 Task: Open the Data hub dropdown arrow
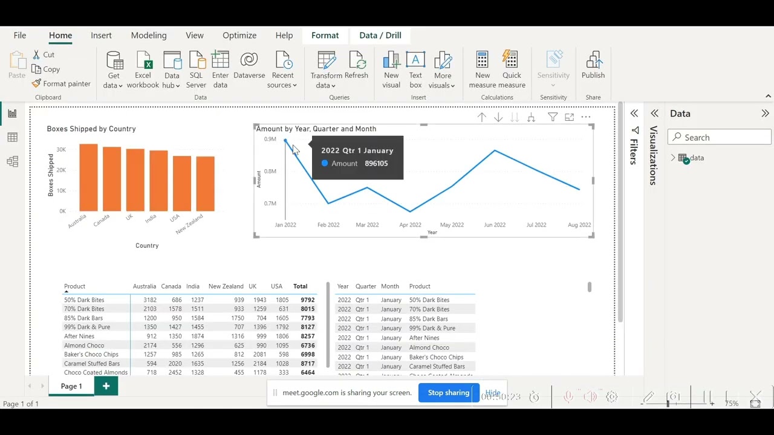(x=177, y=86)
